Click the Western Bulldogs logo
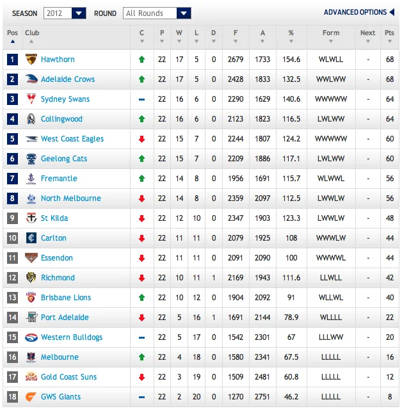 tap(31, 337)
